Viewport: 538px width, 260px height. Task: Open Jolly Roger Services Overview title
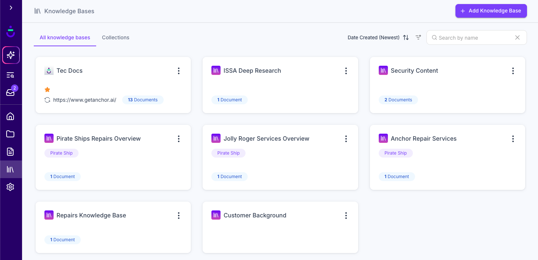coord(266,138)
